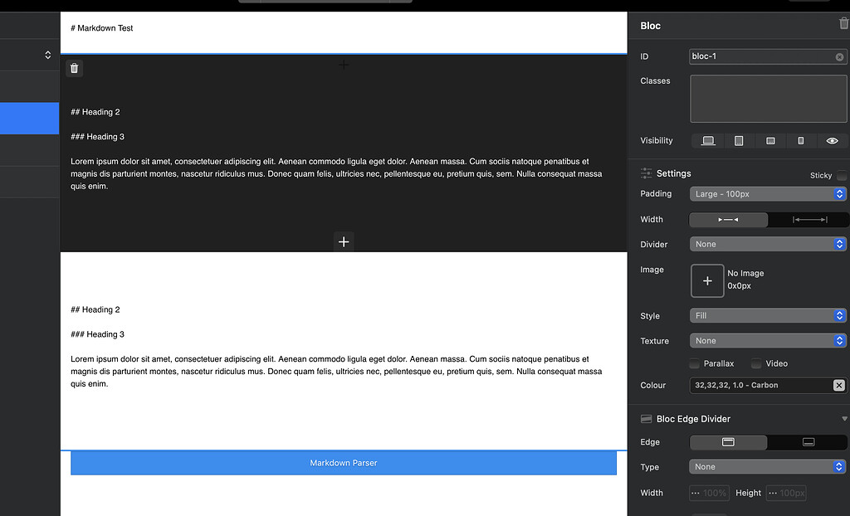Click the reorder chevrons in the left sidebar
Screen dimensions: 850x516
pyautogui.click(x=47, y=54)
